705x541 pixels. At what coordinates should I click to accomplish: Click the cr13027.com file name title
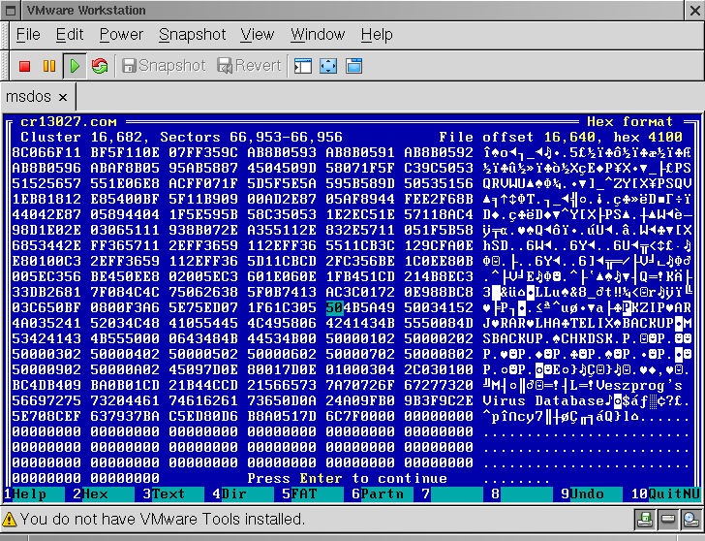(x=69, y=121)
